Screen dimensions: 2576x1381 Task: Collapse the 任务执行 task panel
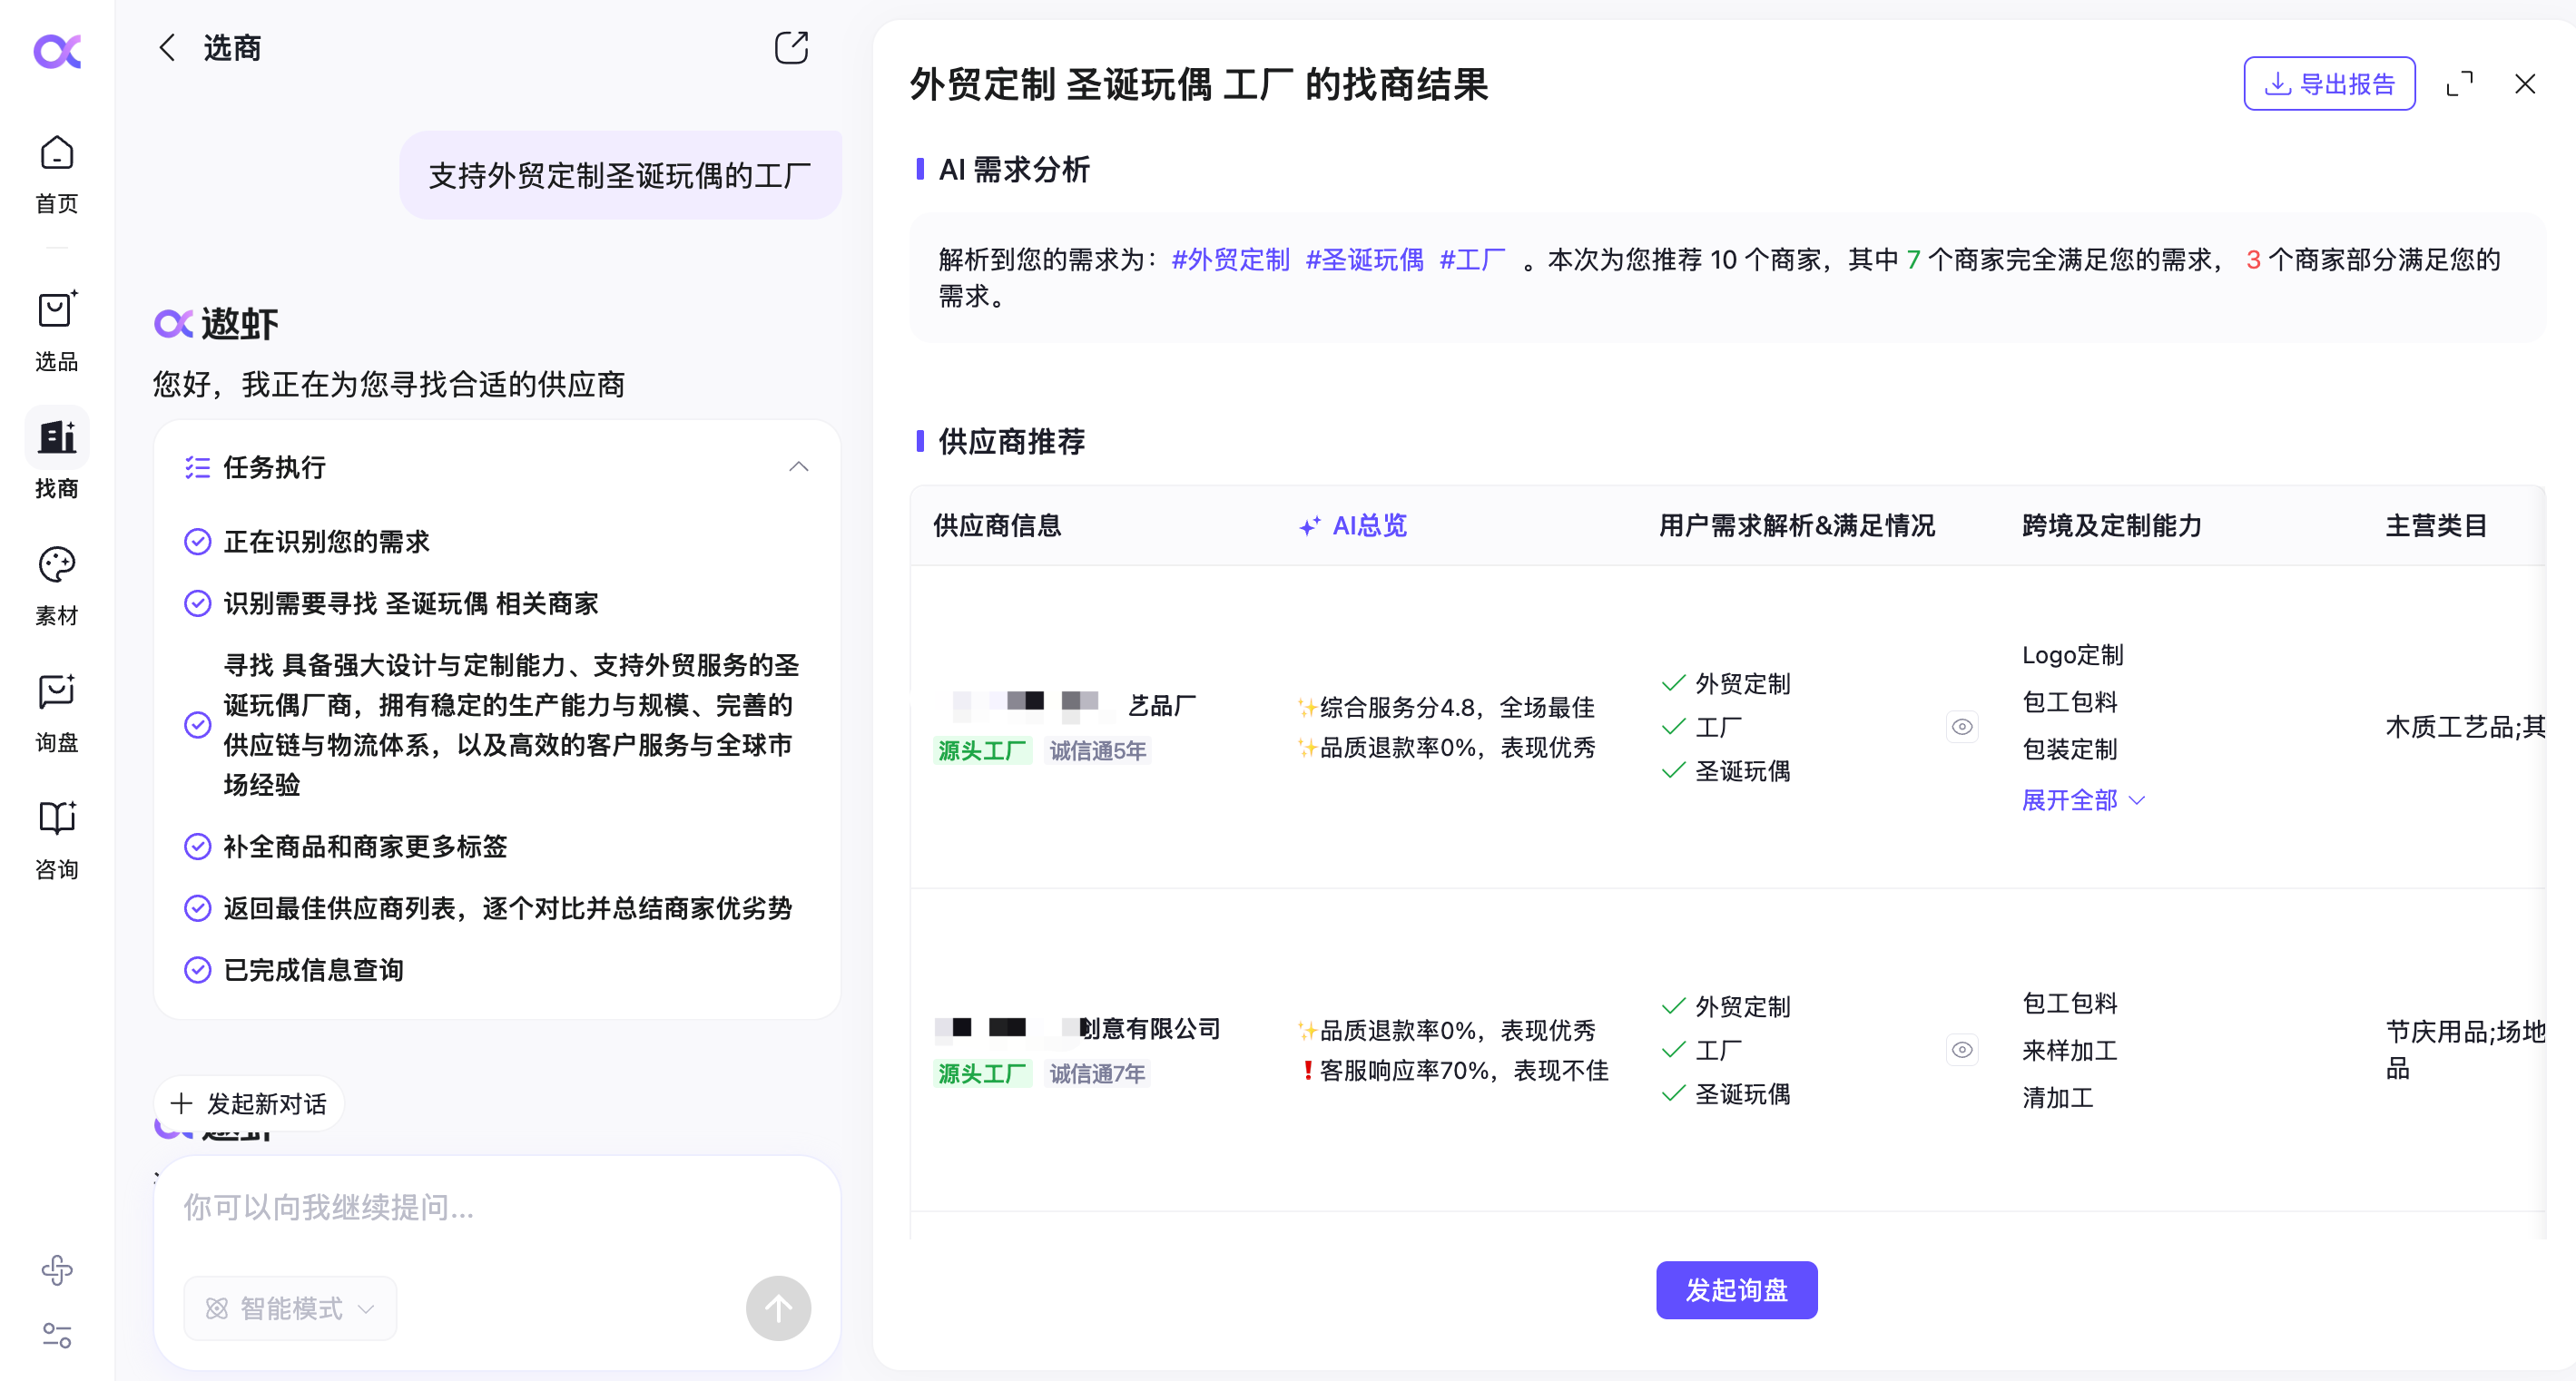[x=798, y=467]
